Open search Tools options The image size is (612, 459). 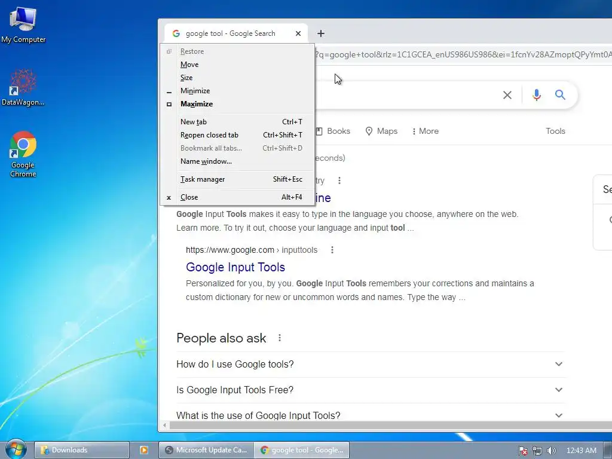555,131
